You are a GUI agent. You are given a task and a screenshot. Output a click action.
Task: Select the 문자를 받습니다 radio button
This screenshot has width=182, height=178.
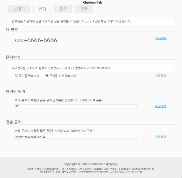tap(16, 76)
